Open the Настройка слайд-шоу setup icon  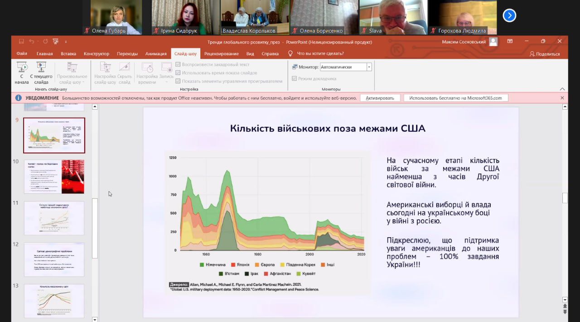[105, 72]
